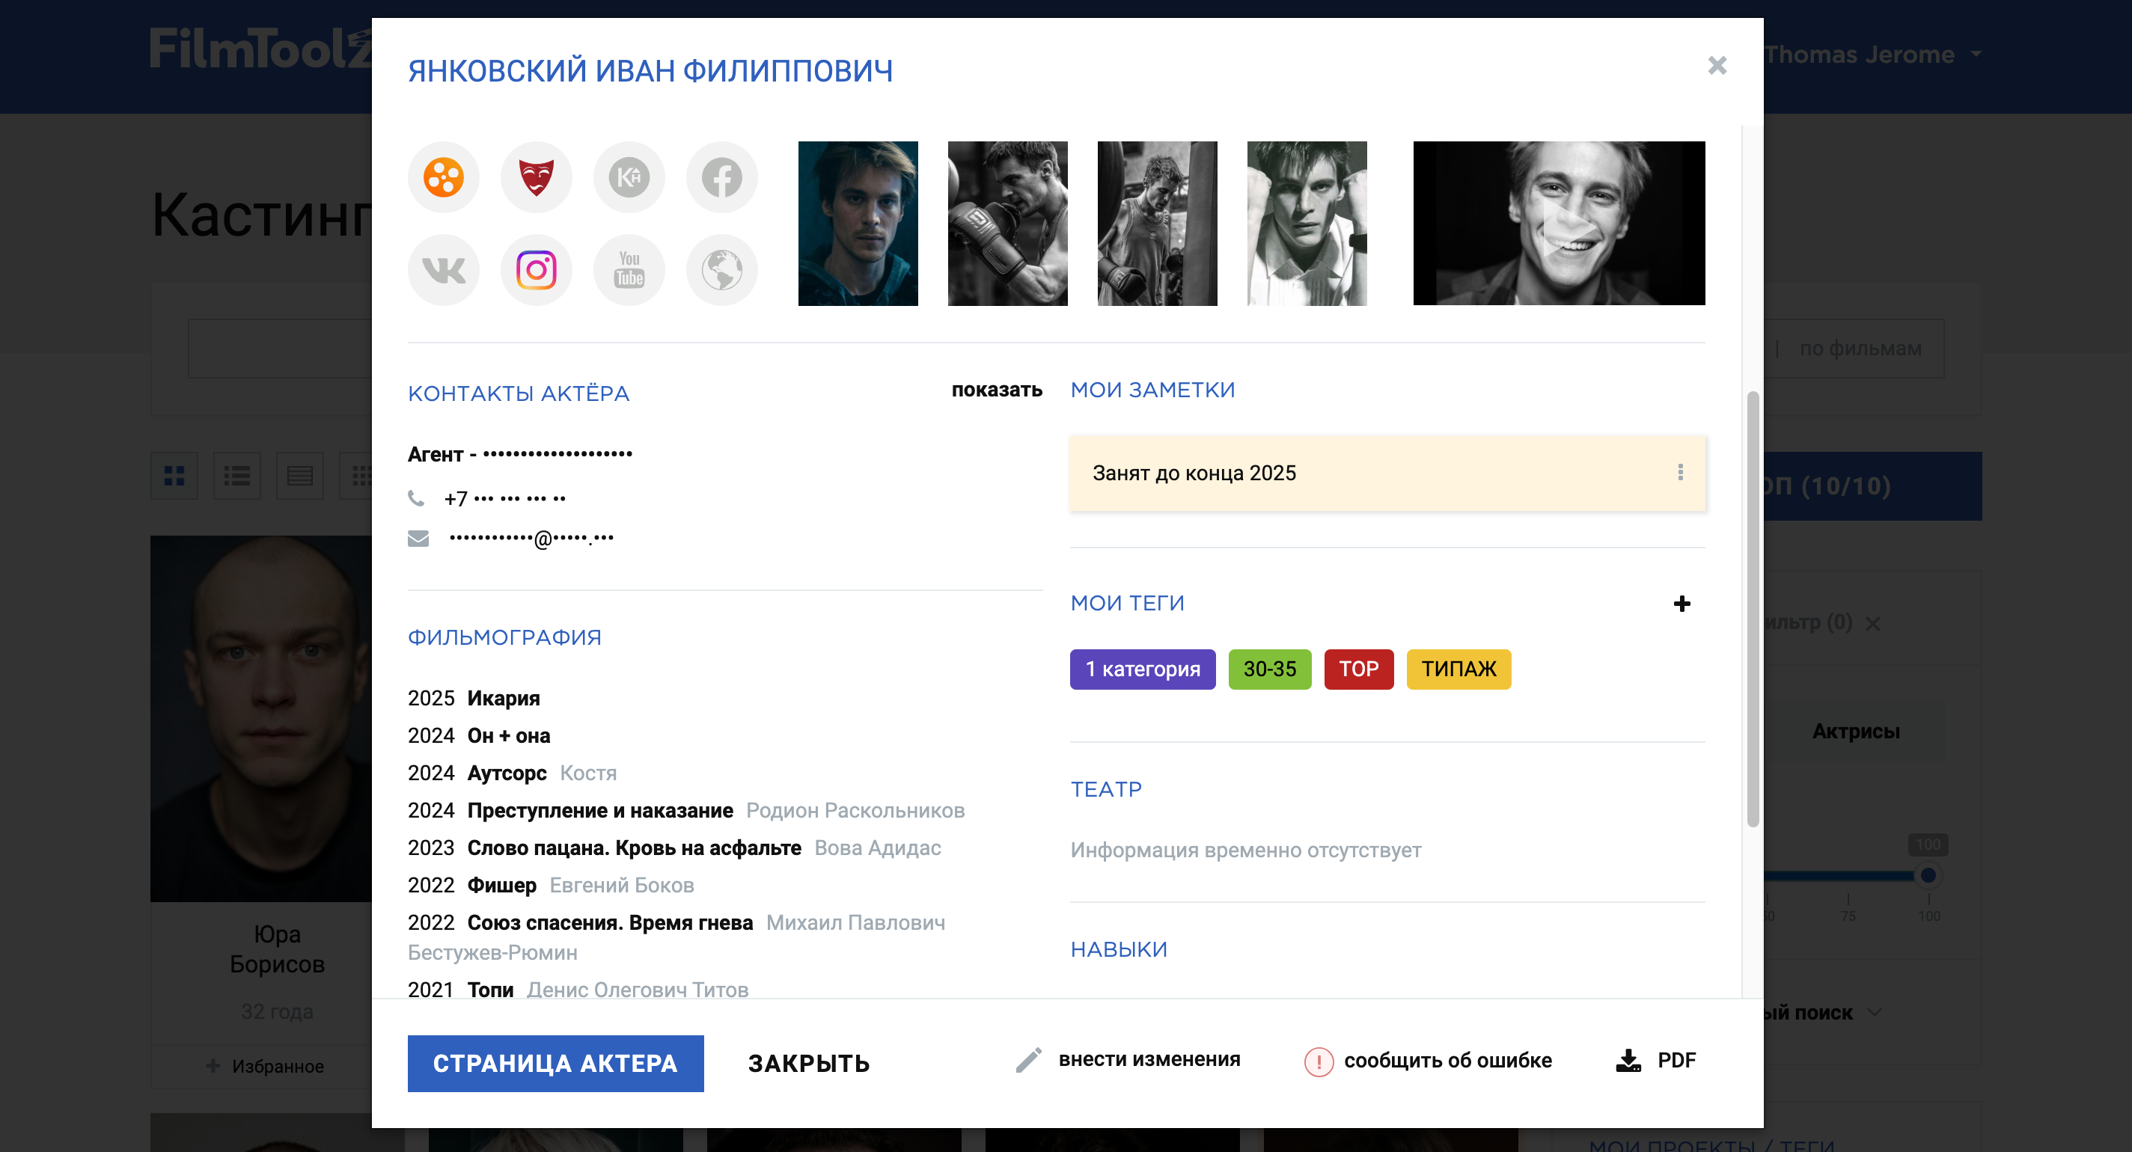
Task: Clear the filter with the X icon
Action: pos(1873,623)
